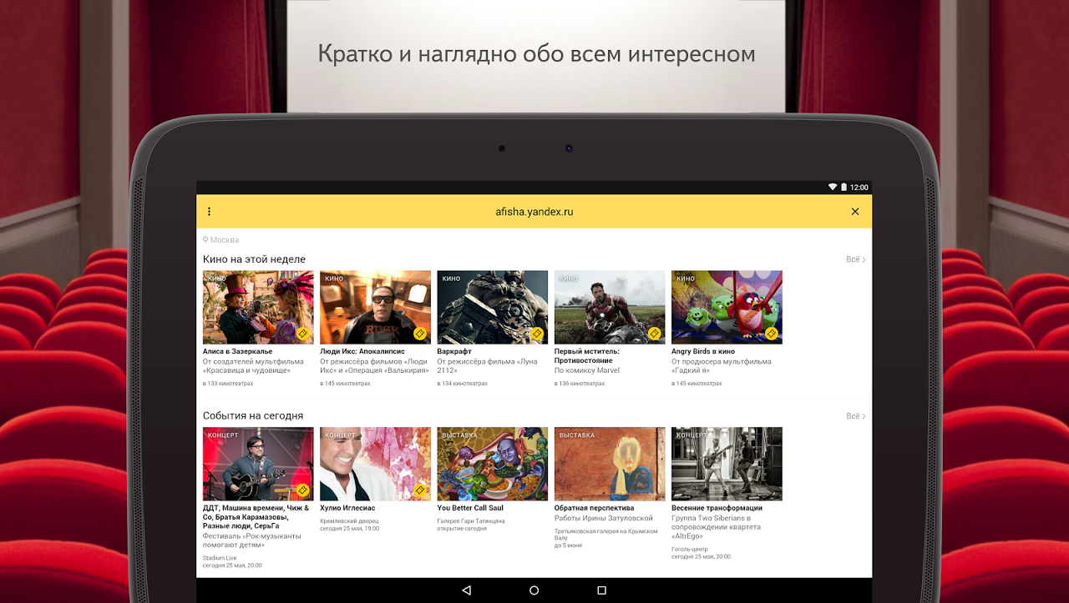Screen dimensions: 1069x603
Task: Click ticket icon on Angry Birds poster
Action: tap(772, 333)
